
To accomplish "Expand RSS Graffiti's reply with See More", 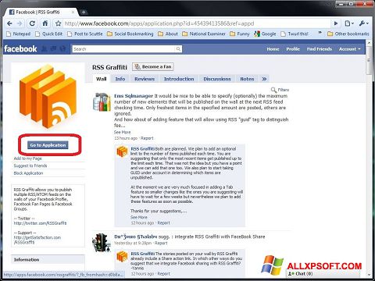I will (x=139, y=217).
